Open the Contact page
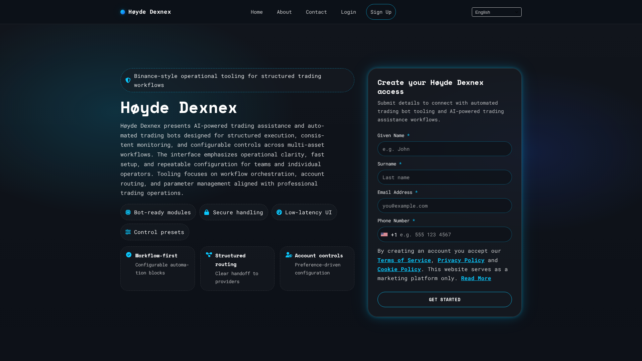The image size is (642, 361). coord(316,12)
